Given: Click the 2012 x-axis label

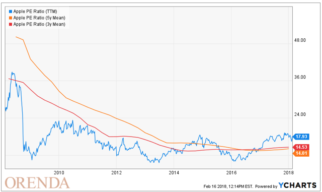Looking at the screenshot, I should coord(116,173).
